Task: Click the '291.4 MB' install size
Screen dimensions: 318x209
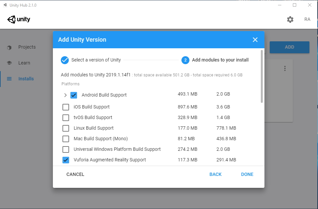Action: pos(226,160)
